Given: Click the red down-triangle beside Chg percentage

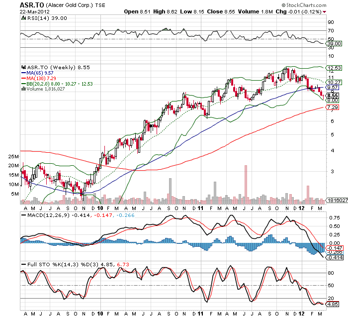Looking at the screenshot, I should point(325,12).
